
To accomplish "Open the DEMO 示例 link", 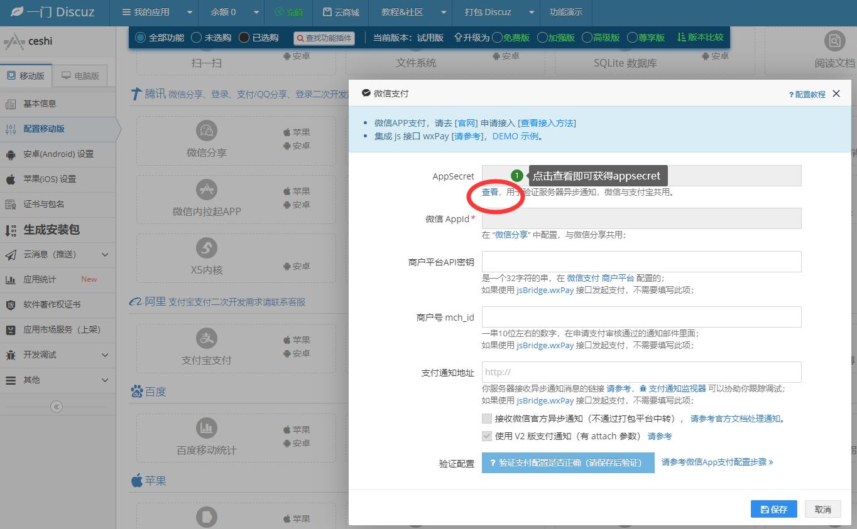I will click(x=515, y=136).
